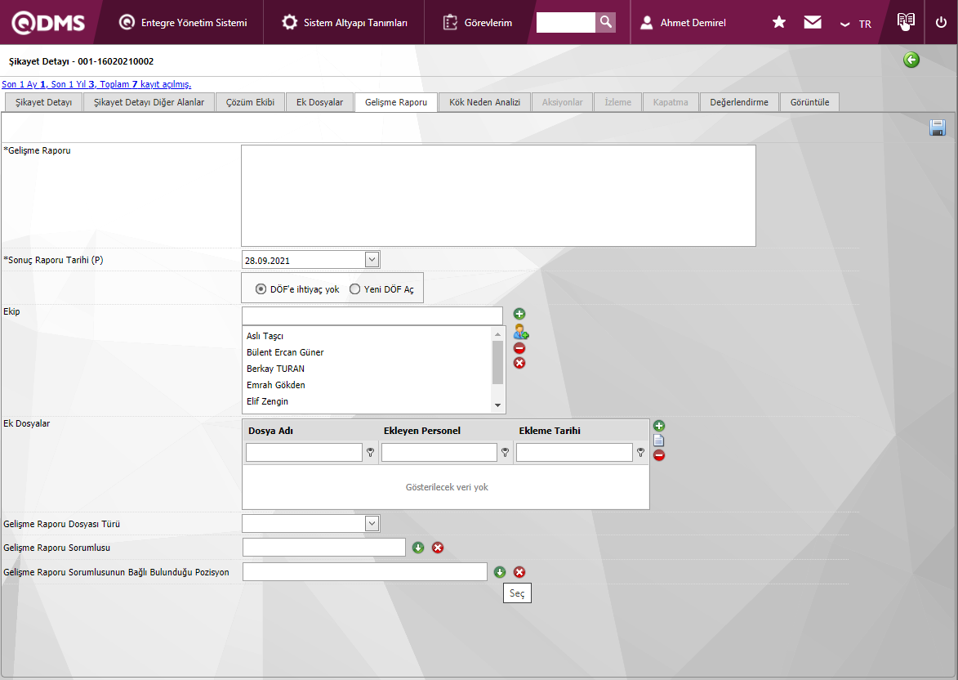Clear Gelişme Raporu Sorumlusu with red X icon

[x=438, y=548]
